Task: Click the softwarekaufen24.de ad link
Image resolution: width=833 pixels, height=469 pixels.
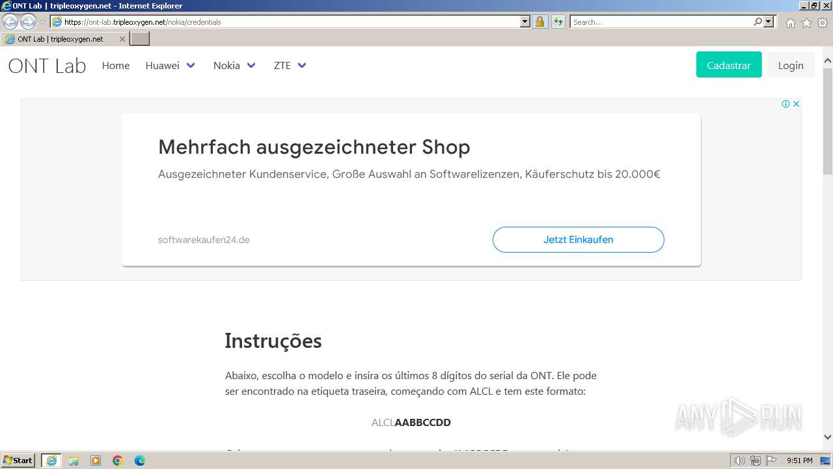Action: click(x=204, y=240)
